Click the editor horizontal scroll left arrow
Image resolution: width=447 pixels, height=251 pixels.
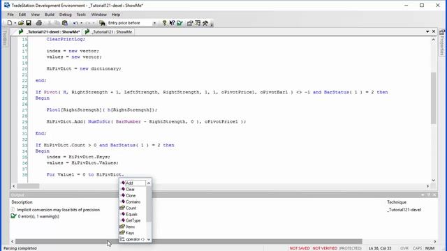(x=14, y=186)
